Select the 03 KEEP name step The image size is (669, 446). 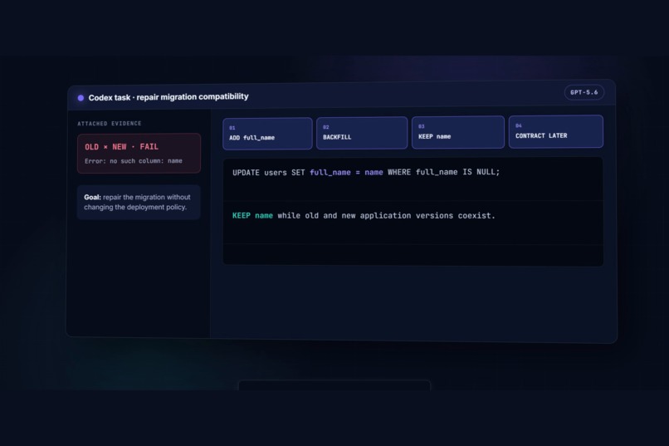point(458,132)
